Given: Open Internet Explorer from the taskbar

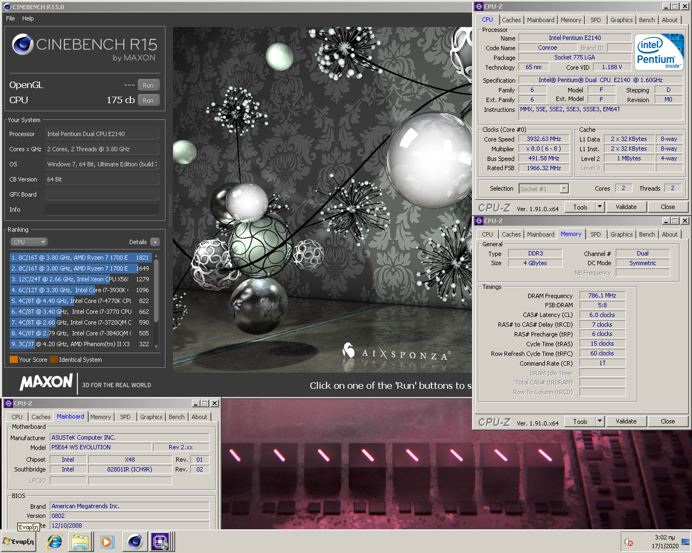Looking at the screenshot, I should (x=55, y=542).
